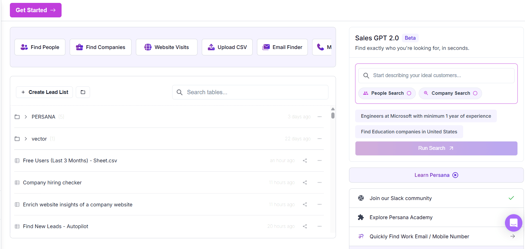This screenshot has width=525, height=249.
Task: Select Upload CSV option
Action: 227,47
